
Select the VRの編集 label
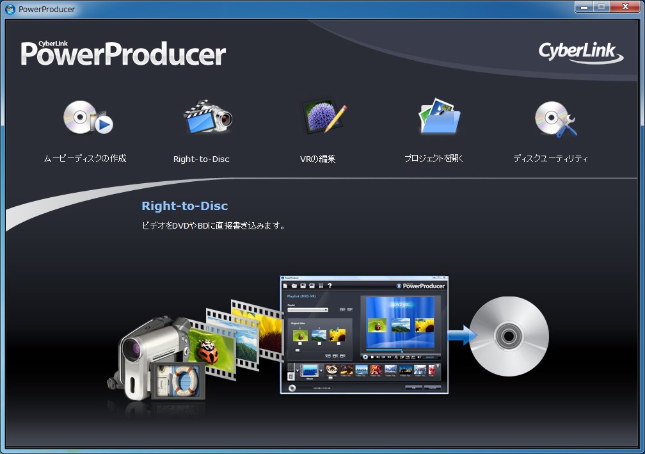[317, 159]
